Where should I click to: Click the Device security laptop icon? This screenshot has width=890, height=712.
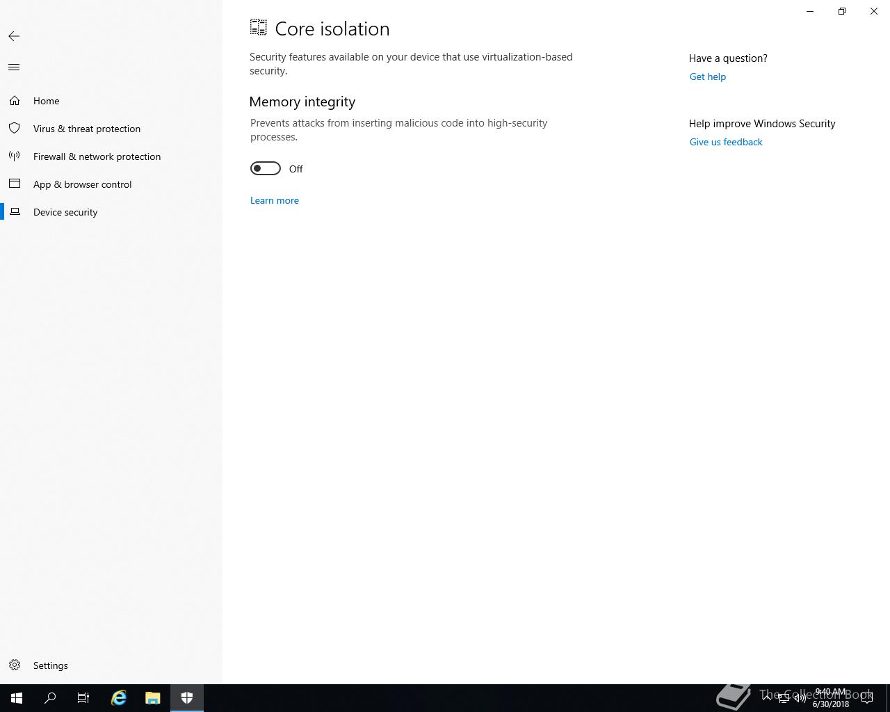tap(15, 212)
